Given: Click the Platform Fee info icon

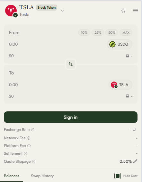Looking at the screenshot, I should (x=29, y=146).
